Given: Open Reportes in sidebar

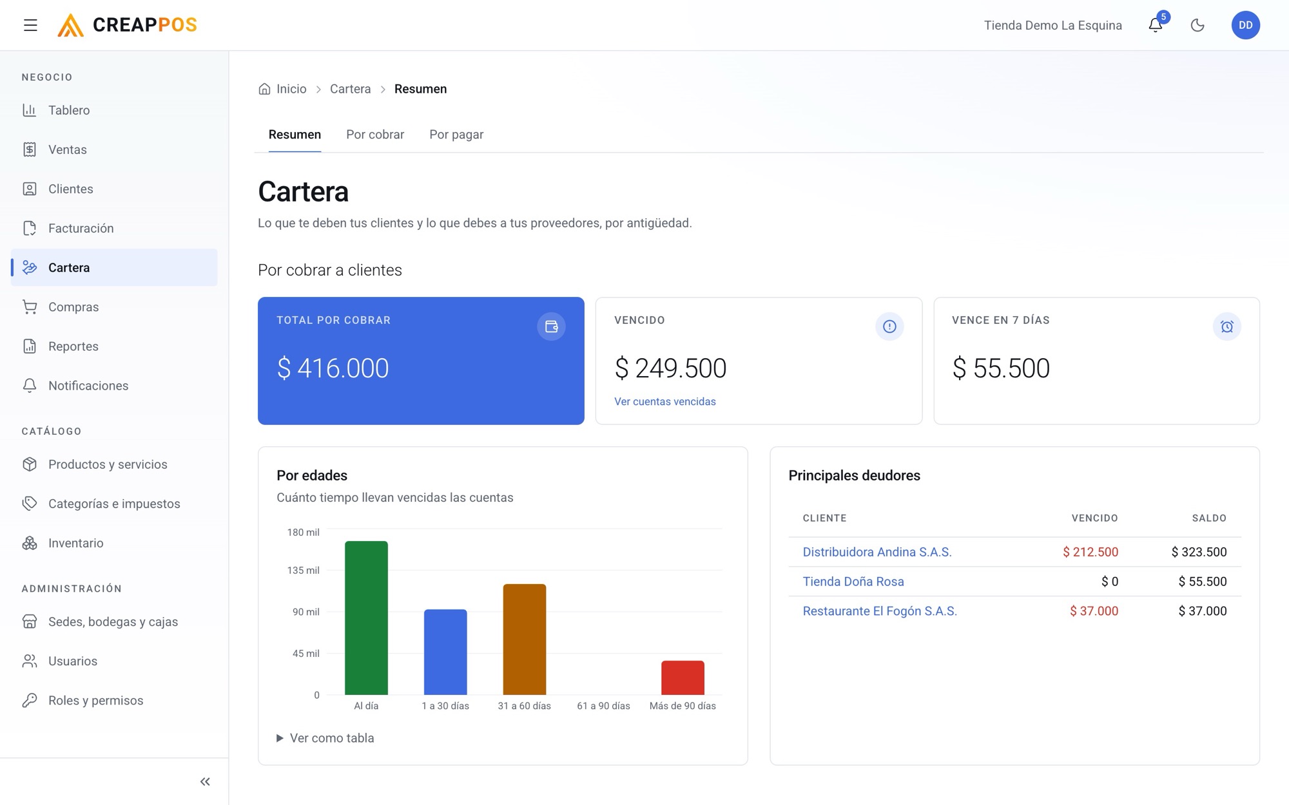Looking at the screenshot, I should click(114, 346).
